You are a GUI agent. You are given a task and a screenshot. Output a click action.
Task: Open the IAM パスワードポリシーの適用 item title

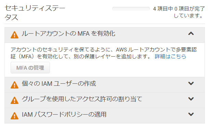coord(64,115)
